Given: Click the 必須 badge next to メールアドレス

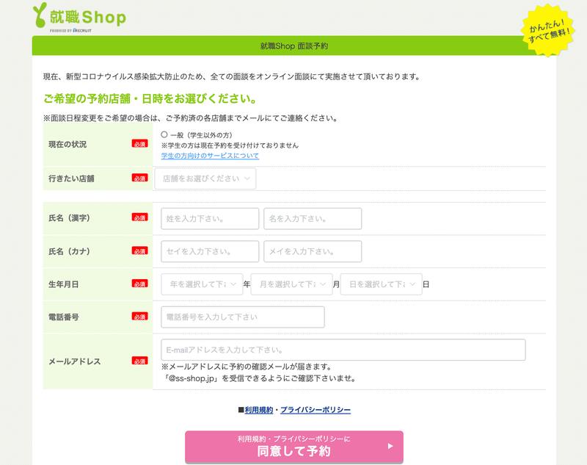Looking at the screenshot, I should (x=140, y=361).
